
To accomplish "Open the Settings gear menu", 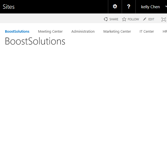I will coord(115,7).
